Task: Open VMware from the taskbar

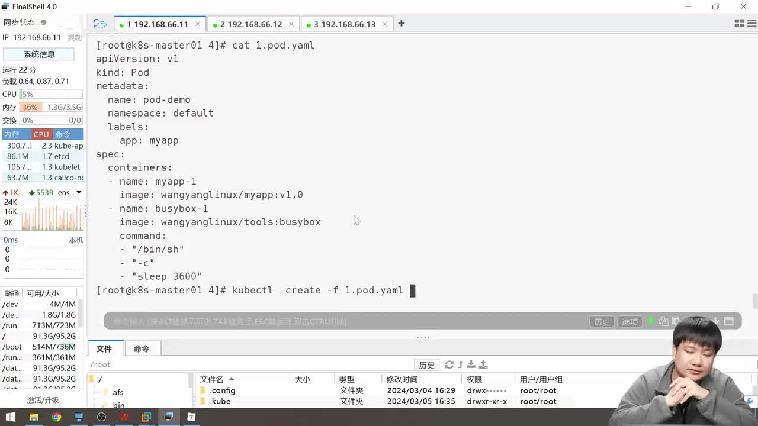Action: coord(146,417)
